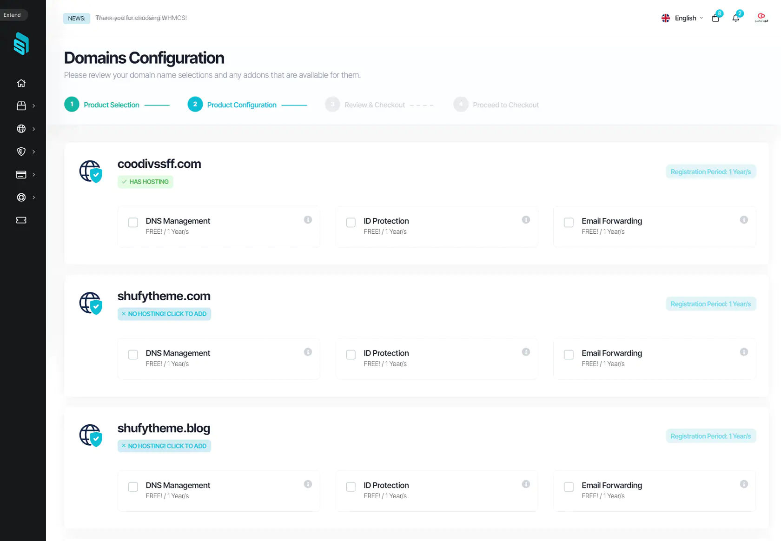Viewport: 781px width, 541px height.
Task: Expand the store sidebar chevron
Action: [33, 106]
